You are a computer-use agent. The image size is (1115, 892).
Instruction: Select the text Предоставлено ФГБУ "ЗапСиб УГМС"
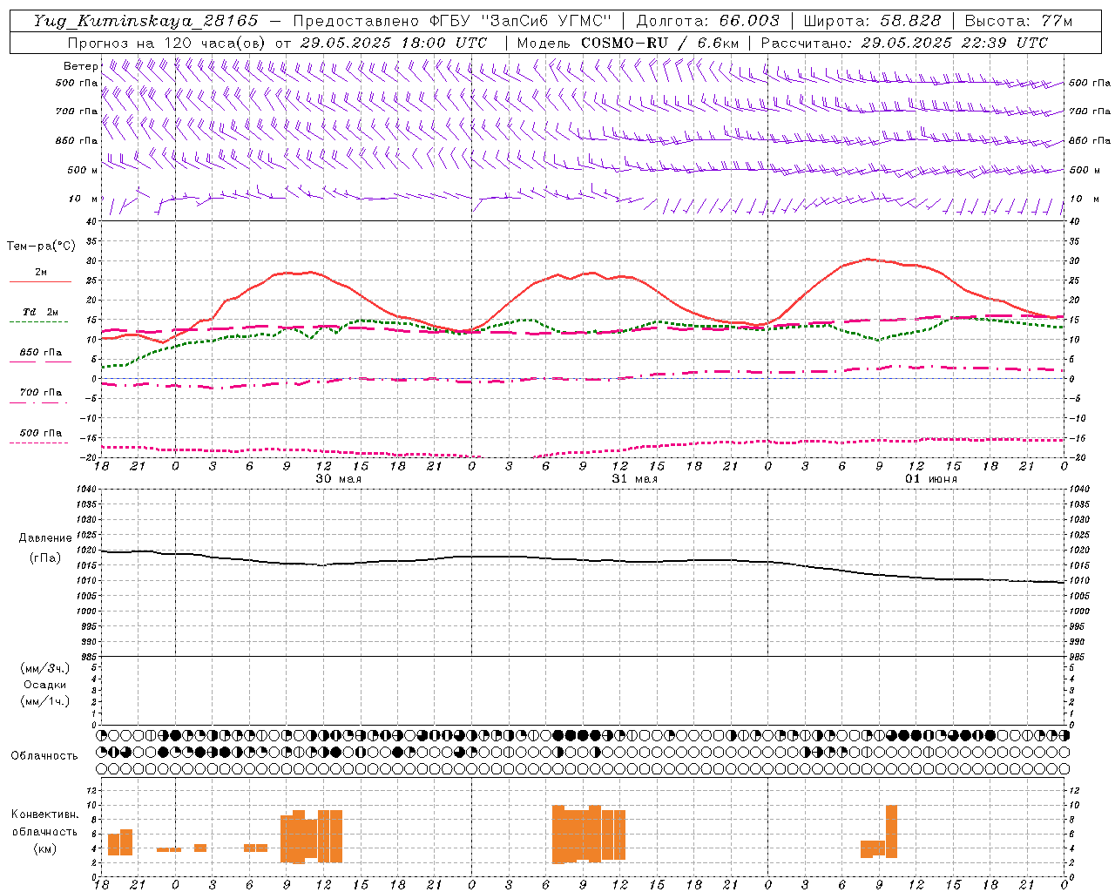point(452,21)
